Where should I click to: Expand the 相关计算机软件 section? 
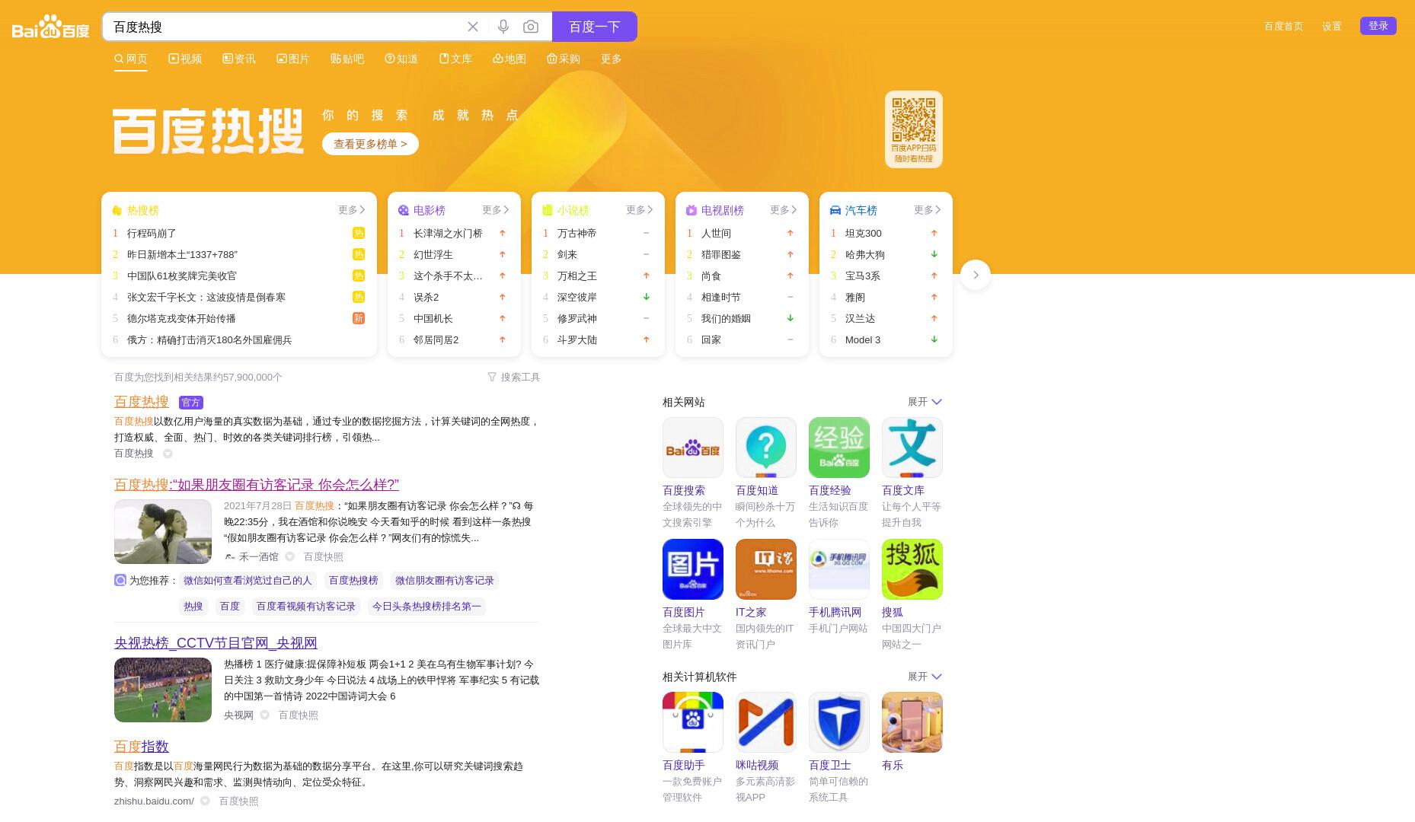tap(925, 677)
